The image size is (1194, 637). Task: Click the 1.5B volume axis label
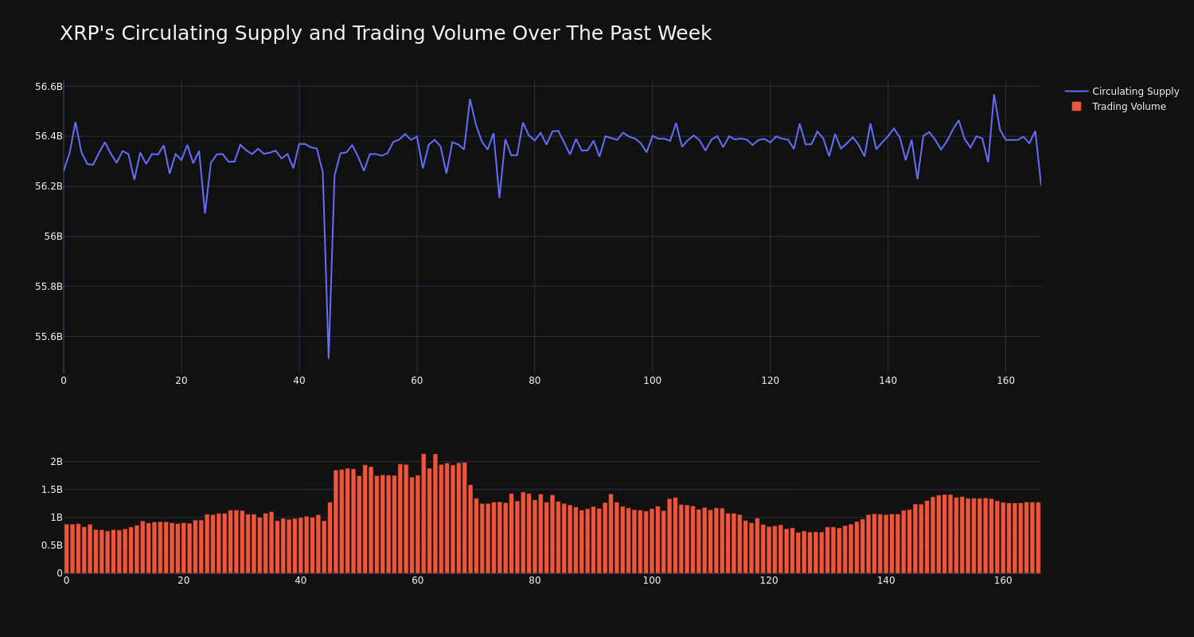(x=52, y=490)
